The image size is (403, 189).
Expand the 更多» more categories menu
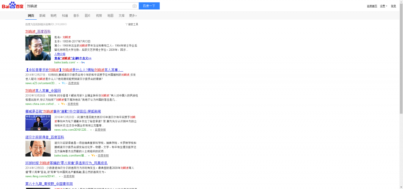tap(133, 15)
